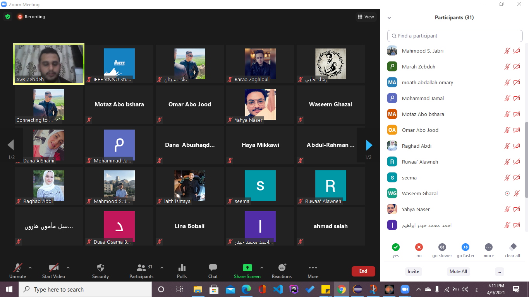Click the green encryption shield icon
529x297 pixels.
coord(7,17)
